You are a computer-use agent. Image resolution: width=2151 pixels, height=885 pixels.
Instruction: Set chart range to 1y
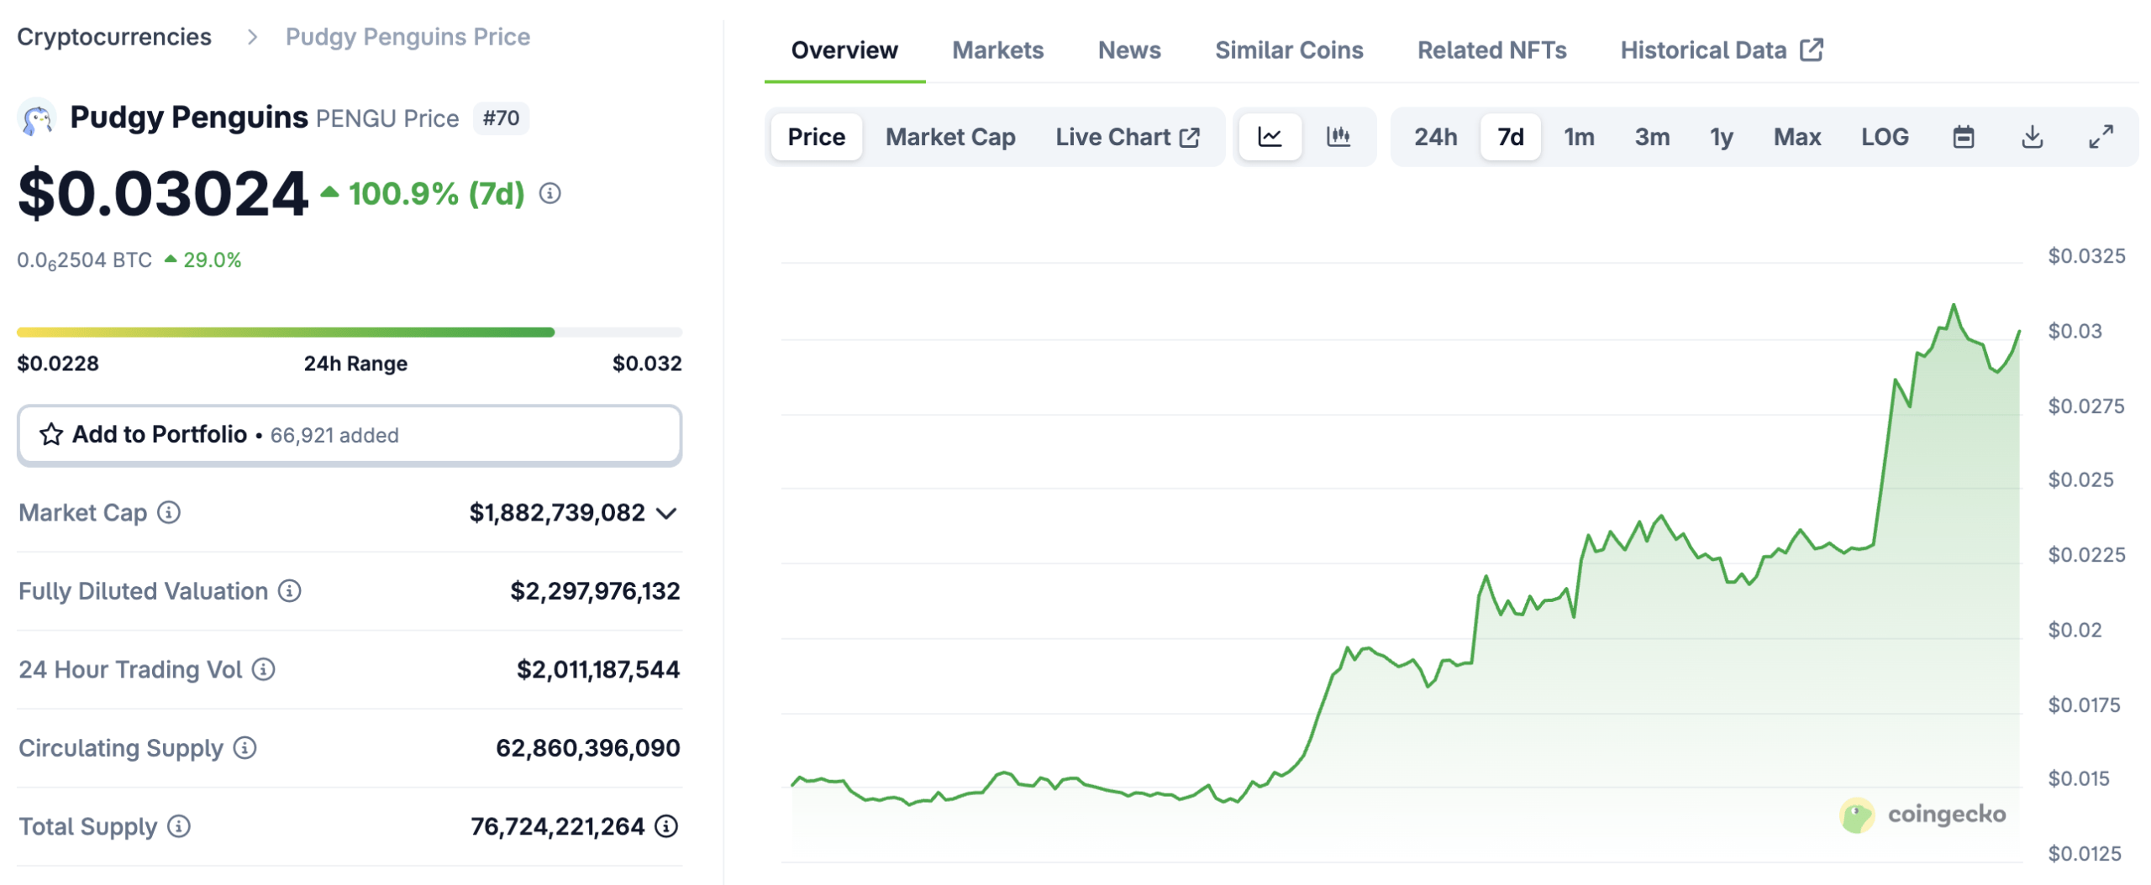(1721, 137)
